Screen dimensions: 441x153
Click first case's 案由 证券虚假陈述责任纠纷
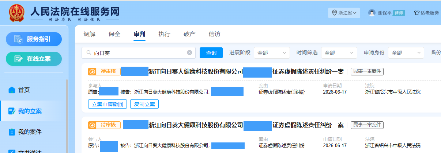click(x=282, y=92)
